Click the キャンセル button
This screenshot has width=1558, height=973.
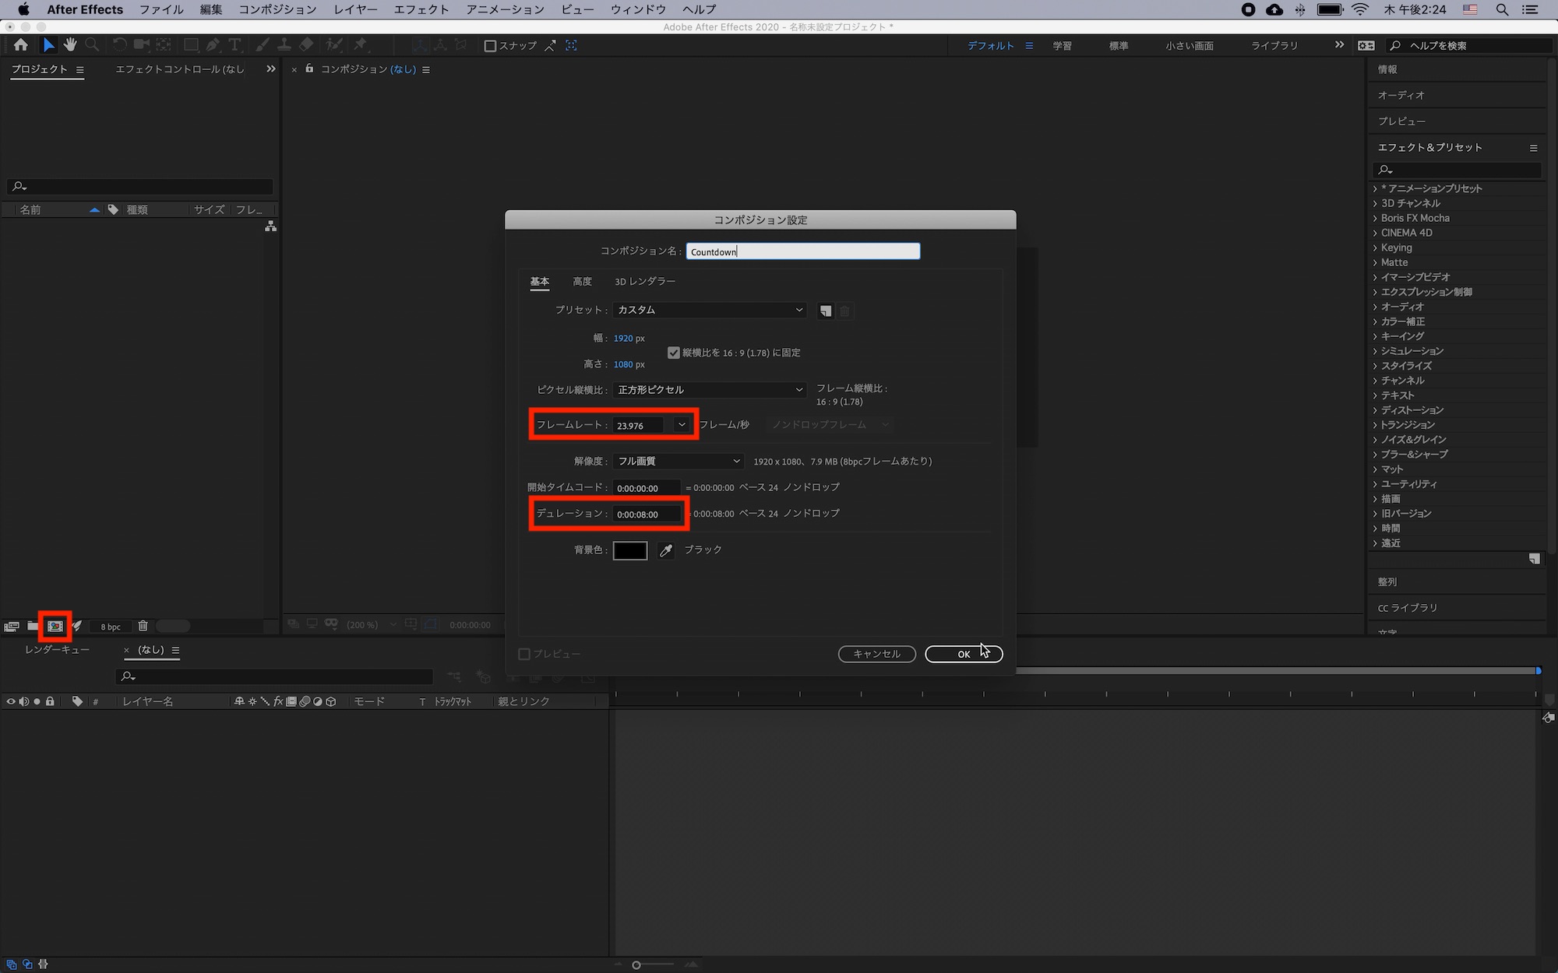coord(876,654)
